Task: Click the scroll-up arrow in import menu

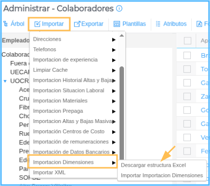Action: tap(121, 35)
